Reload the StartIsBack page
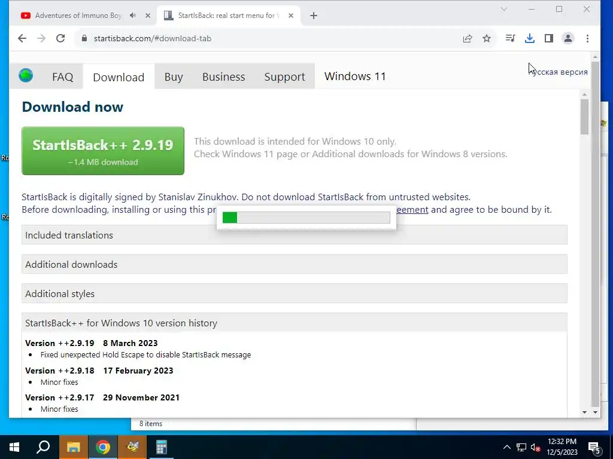The width and height of the screenshot is (613, 459). tap(60, 38)
